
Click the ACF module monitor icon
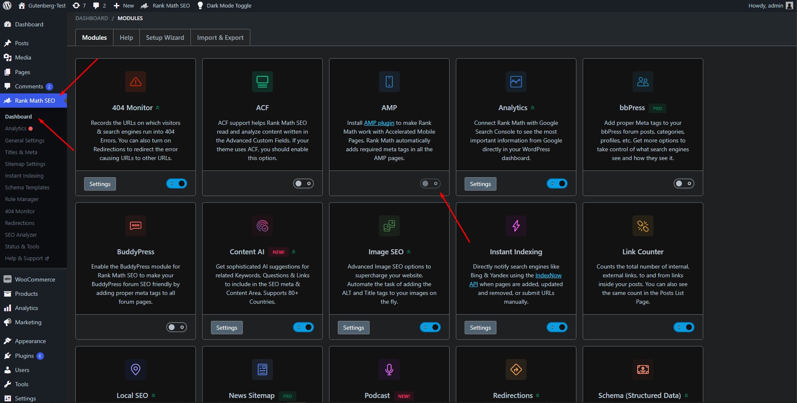point(262,82)
